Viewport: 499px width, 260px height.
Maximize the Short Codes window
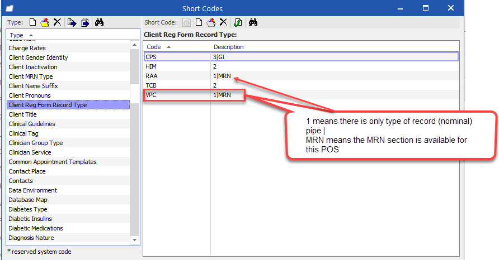426,8
